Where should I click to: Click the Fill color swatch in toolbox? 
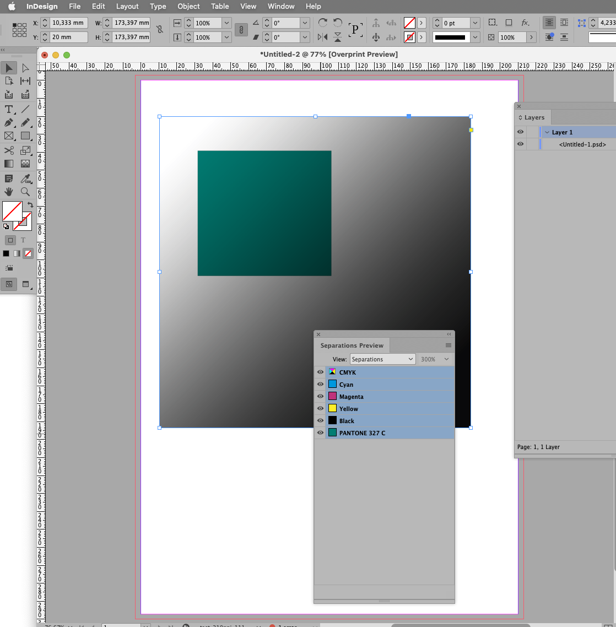tap(12, 211)
